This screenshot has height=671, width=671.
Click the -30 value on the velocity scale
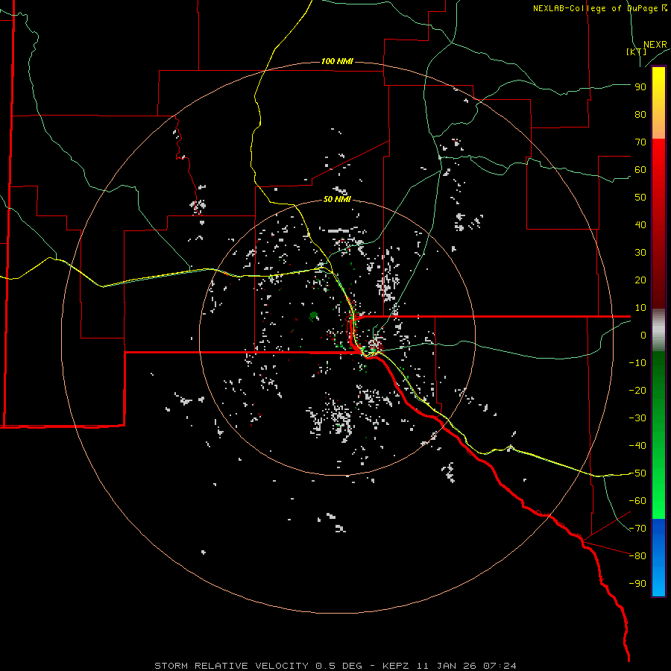point(637,418)
